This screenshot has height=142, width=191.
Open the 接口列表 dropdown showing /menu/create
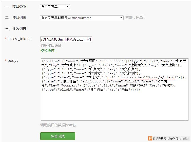click(x=82, y=18)
